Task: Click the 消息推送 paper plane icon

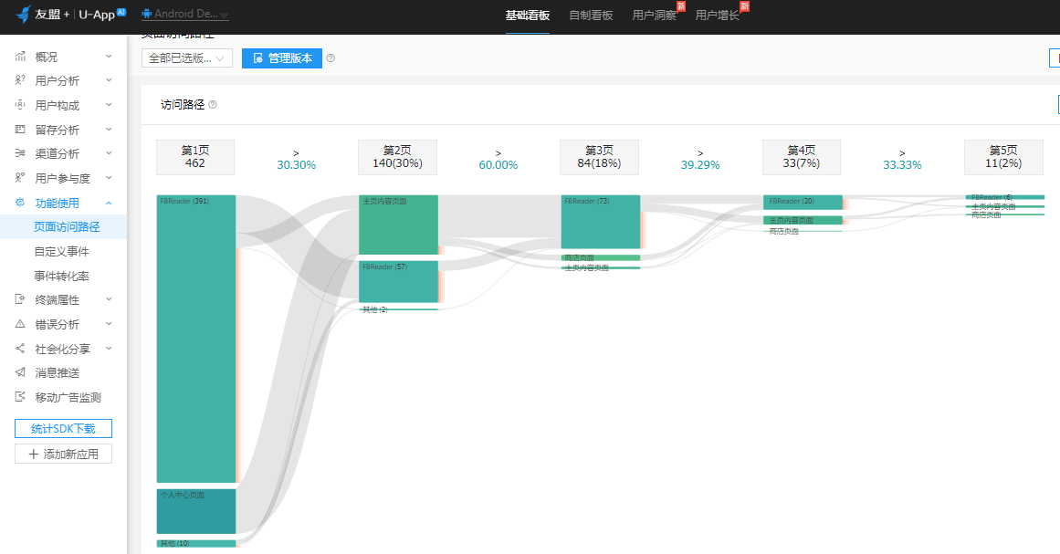Action: [20, 372]
